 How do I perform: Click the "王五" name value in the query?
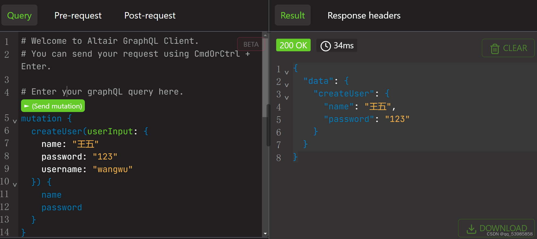85,144
